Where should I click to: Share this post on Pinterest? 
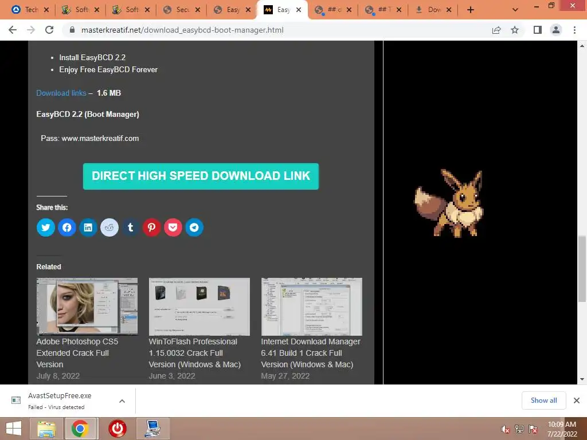tap(151, 227)
